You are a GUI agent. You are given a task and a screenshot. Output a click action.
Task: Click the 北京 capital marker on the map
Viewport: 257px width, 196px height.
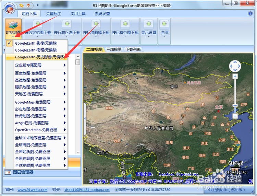219,111
